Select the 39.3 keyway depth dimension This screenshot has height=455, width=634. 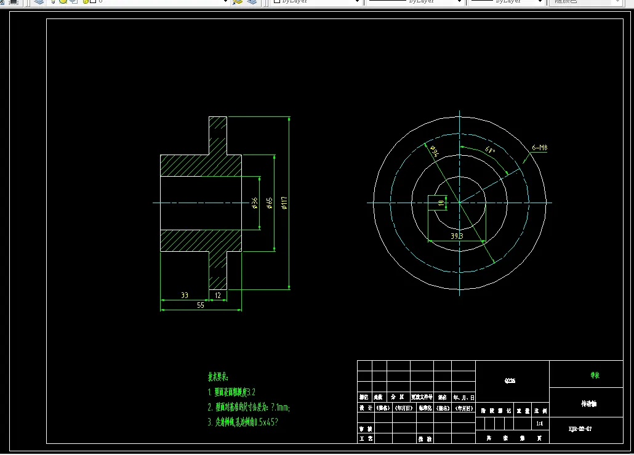457,236
